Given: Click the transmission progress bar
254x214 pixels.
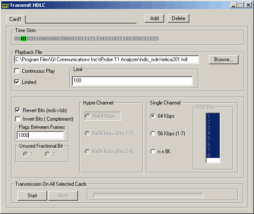Looking at the screenshot, I should pyautogui.click(x=148, y=195).
